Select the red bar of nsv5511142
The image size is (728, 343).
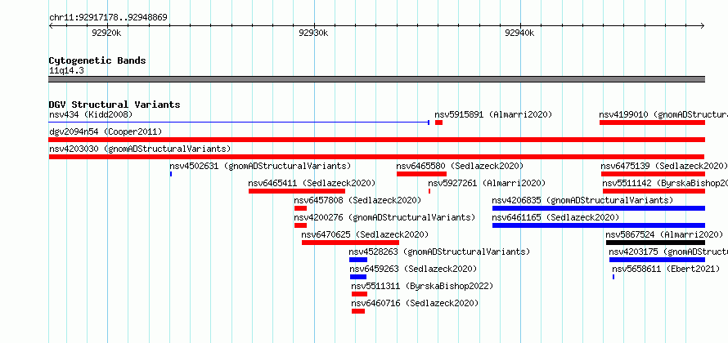[654, 191]
